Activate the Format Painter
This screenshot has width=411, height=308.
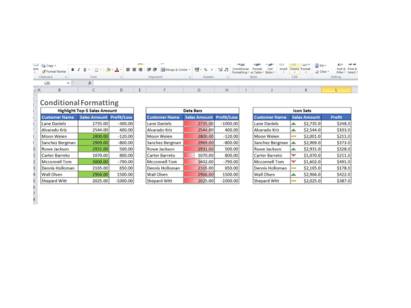pyautogui.click(x=54, y=71)
